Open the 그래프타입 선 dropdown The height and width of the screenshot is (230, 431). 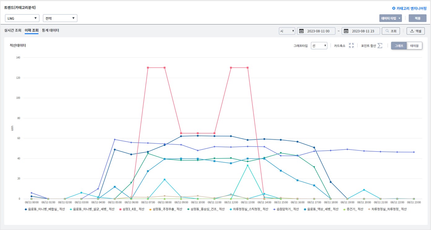319,46
